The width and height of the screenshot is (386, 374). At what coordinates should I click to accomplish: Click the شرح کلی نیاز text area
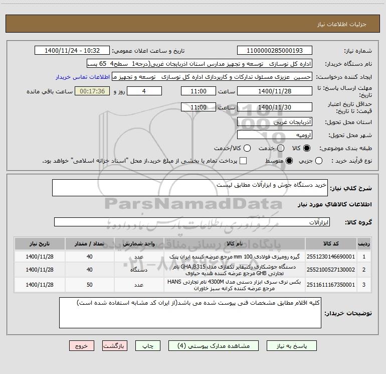click(x=190, y=188)
